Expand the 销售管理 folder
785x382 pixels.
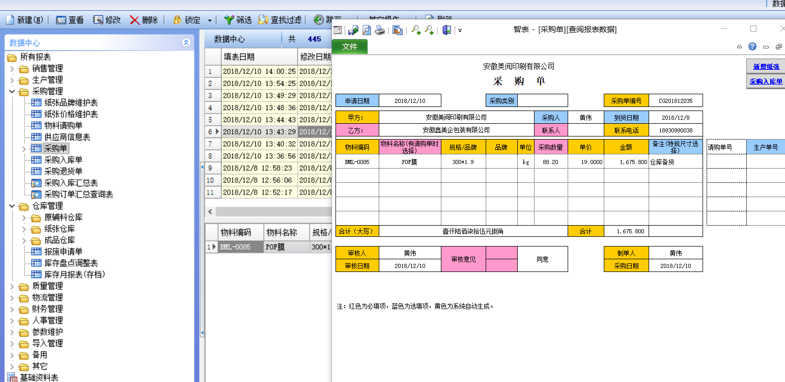(12, 68)
